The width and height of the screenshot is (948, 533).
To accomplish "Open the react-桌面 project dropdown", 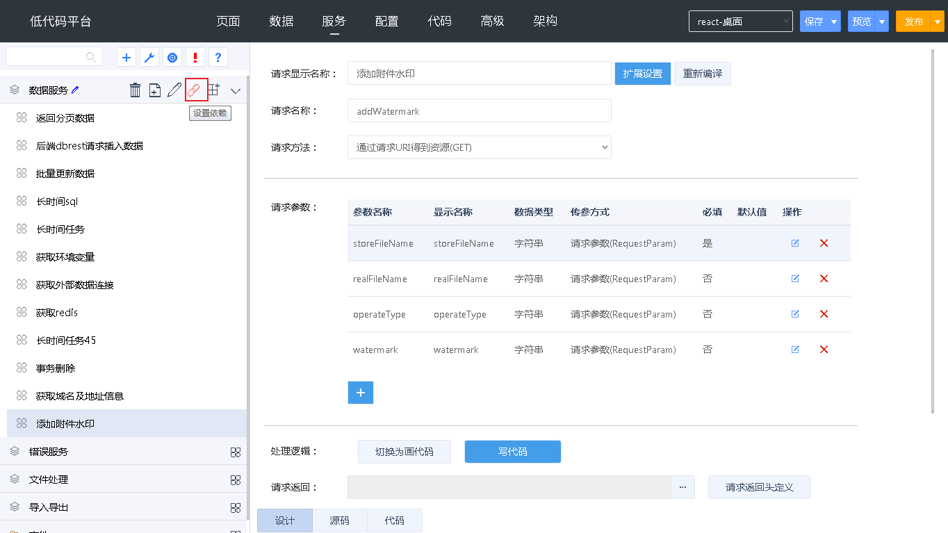I will (741, 22).
